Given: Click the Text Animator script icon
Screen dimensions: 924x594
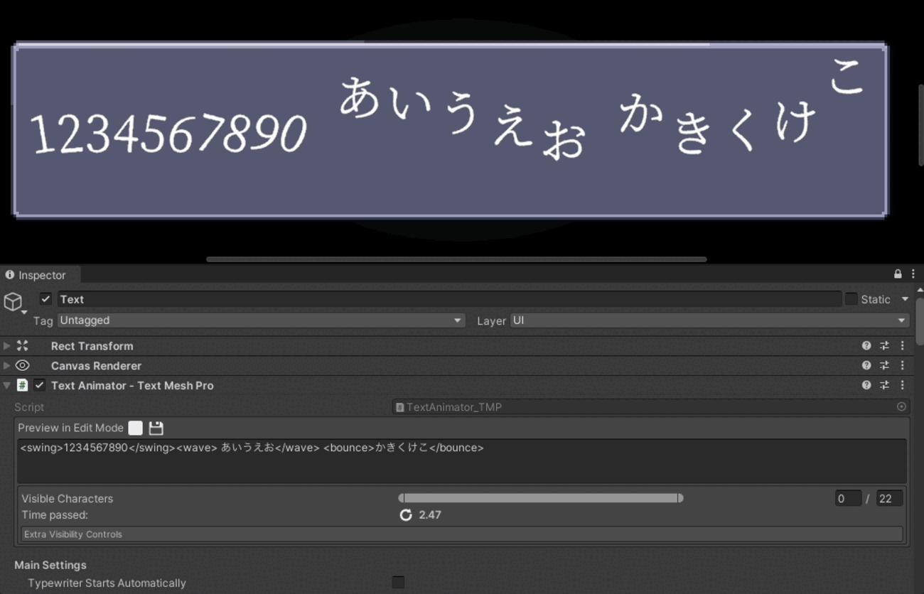Looking at the screenshot, I should 23,385.
